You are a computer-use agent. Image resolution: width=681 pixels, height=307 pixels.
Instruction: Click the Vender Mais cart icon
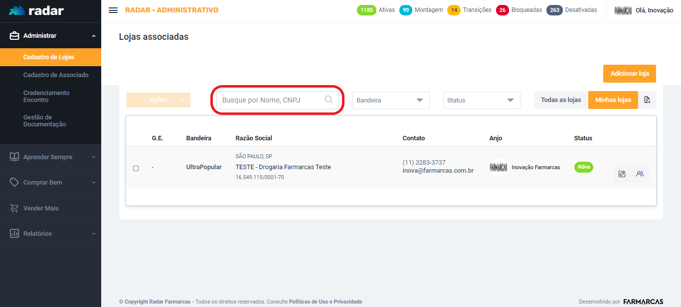(14, 208)
